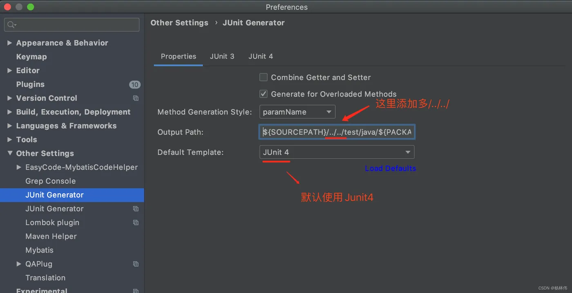
Task: Switch to the JUnit 3 tab
Action: click(x=222, y=56)
